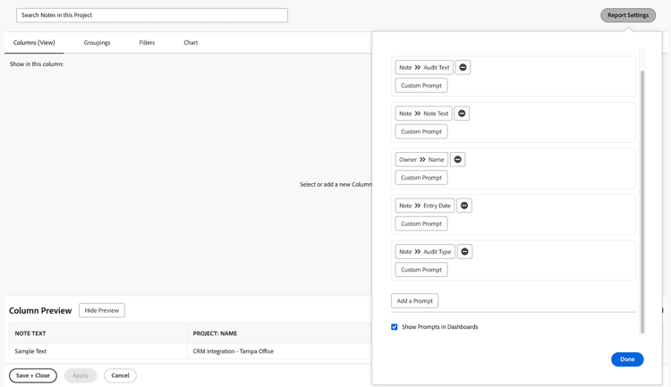Open the Chart tab

tap(191, 43)
